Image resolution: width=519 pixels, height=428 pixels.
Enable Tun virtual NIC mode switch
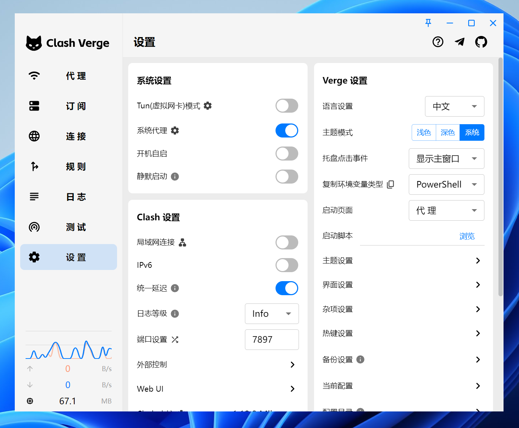(287, 106)
